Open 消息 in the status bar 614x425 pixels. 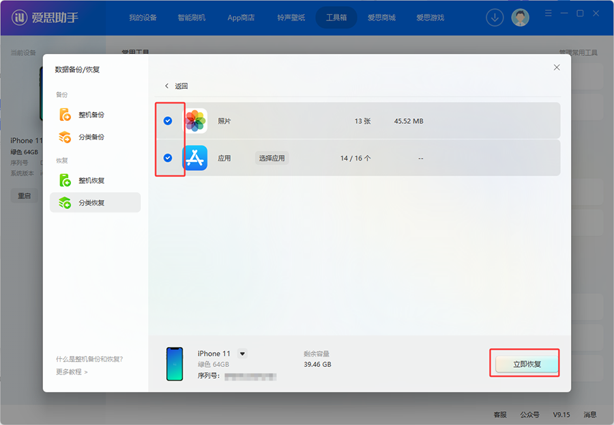590,415
